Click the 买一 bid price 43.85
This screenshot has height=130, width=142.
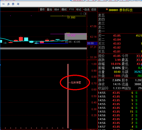(x=117, y=36)
